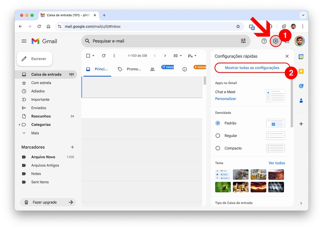Open the Gmail settings gear icon

click(276, 41)
